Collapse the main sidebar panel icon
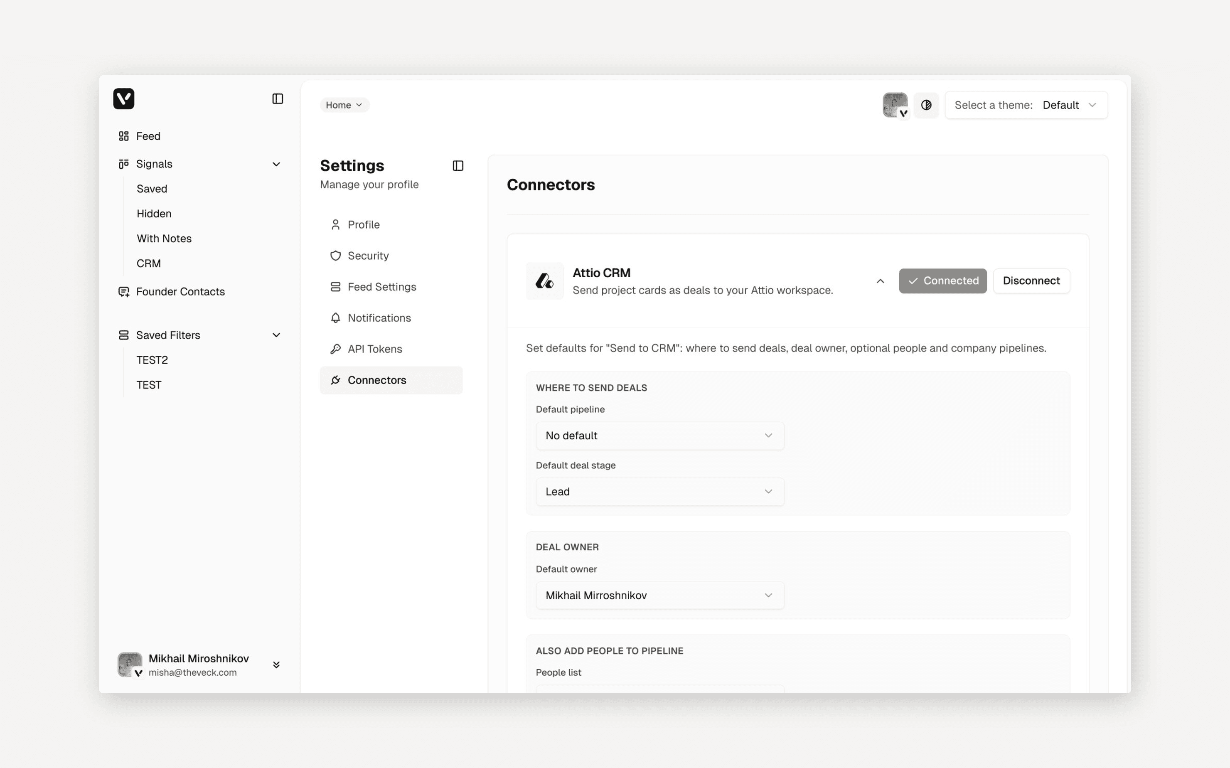1230x768 pixels. (x=277, y=98)
